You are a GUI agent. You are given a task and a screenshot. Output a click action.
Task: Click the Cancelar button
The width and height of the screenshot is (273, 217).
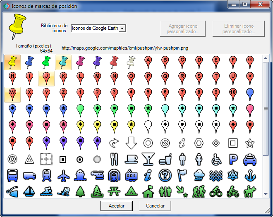155,206
